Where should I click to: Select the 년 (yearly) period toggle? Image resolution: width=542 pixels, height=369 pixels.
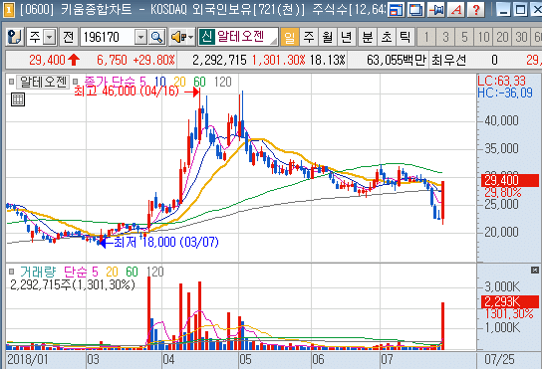(x=346, y=37)
